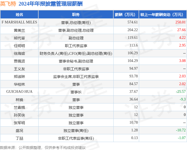Click the 英飞特 company name
The width and height of the screenshot is (187, 150).
8,4
